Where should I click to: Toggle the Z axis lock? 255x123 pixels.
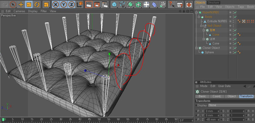tap(72, 4)
